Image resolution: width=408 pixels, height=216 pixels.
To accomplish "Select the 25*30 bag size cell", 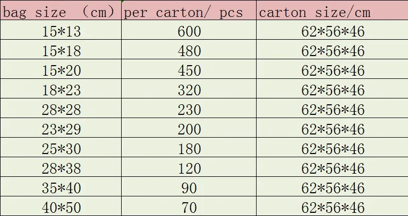I will (x=61, y=149).
